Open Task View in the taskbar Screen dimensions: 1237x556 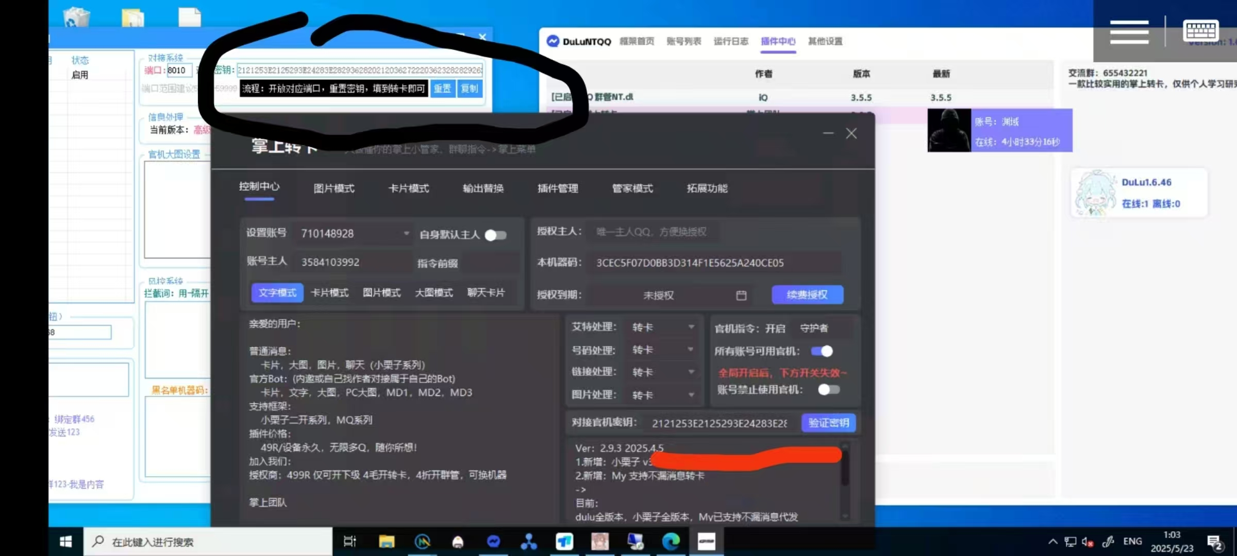coord(350,541)
